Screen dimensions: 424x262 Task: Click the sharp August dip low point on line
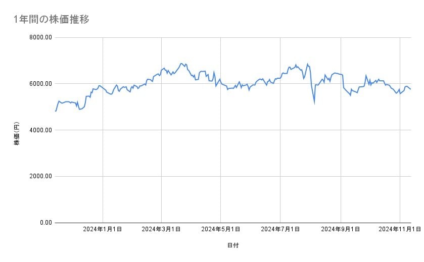point(314,102)
